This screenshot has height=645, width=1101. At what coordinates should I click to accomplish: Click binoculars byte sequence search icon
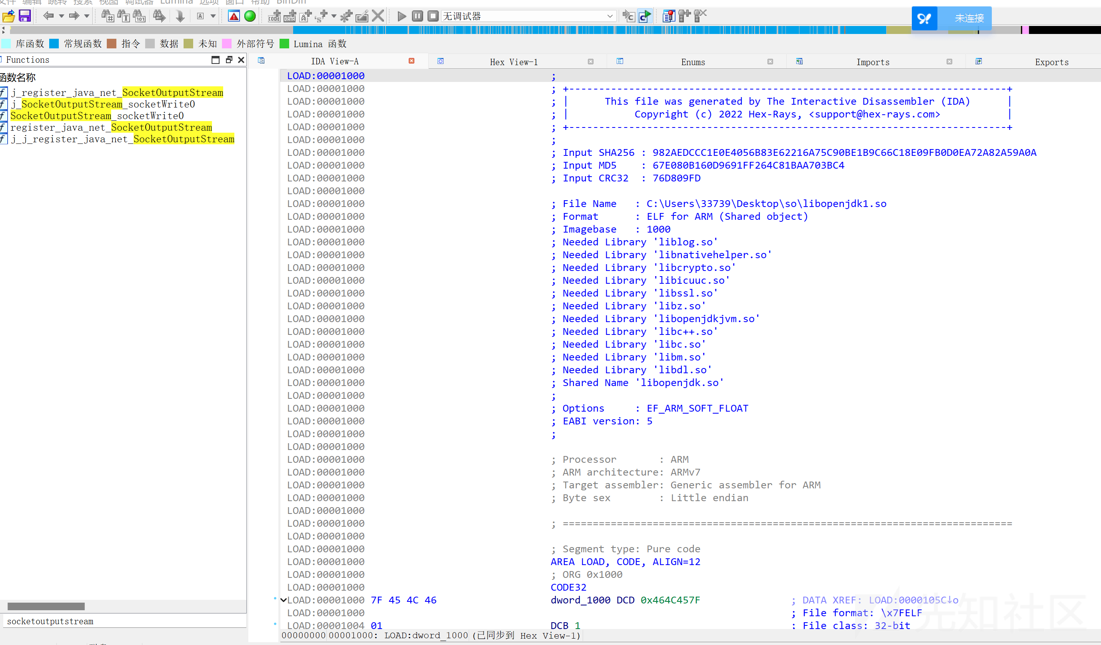point(139,16)
